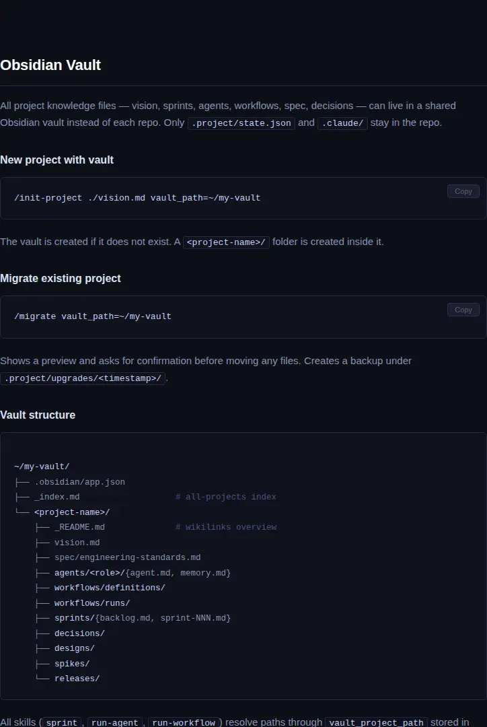
Task: Click the <project-name>/ inline code in paragraph
Action: (226, 242)
